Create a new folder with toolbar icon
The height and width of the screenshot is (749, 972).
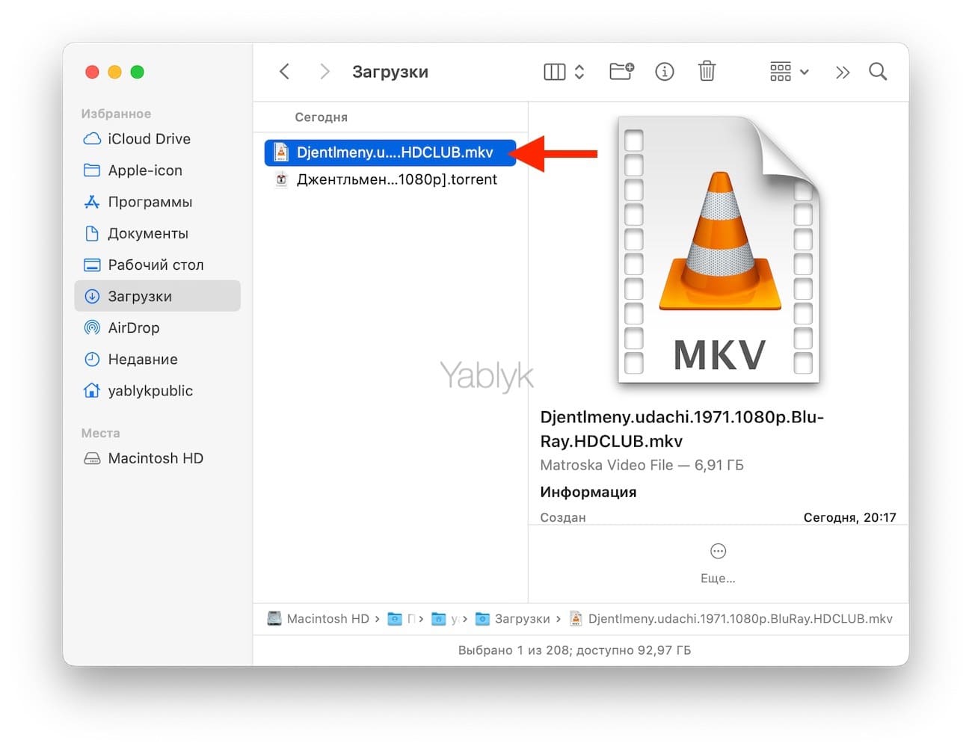[621, 72]
